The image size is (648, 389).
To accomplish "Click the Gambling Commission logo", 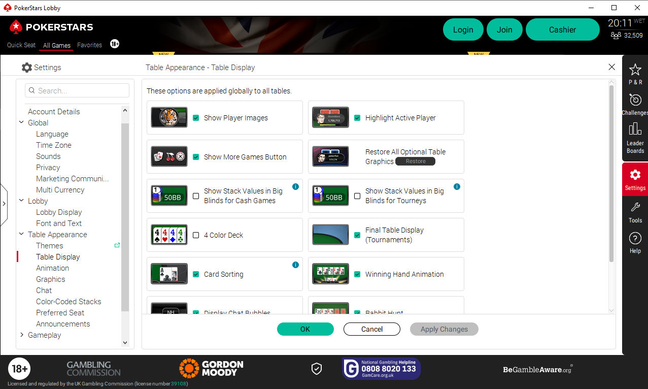I will [94, 368].
